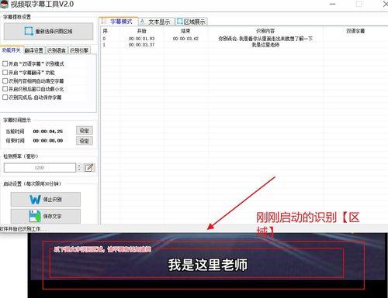Click the 结束 column header
388x298 pixels.
pos(185,31)
